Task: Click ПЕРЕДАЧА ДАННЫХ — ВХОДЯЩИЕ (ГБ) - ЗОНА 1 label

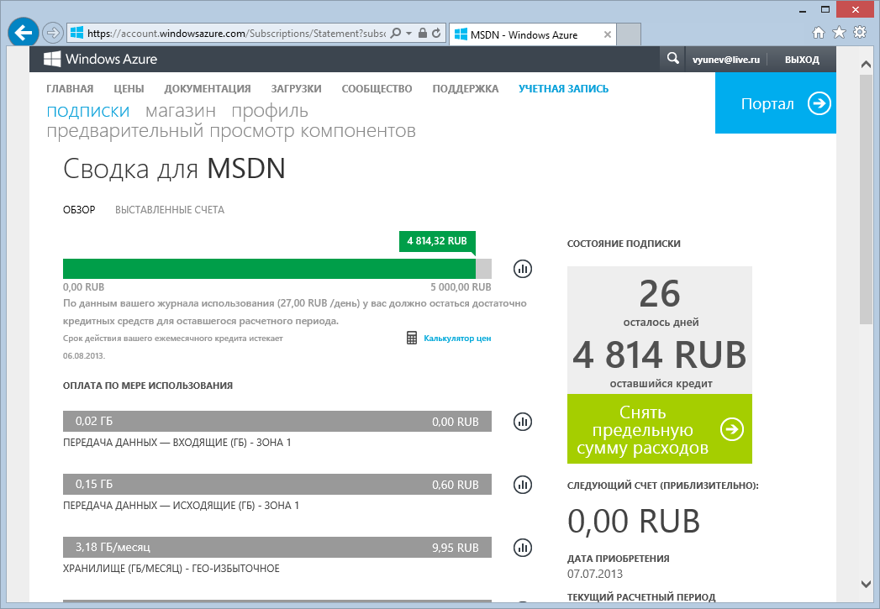Action: click(x=177, y=443)
